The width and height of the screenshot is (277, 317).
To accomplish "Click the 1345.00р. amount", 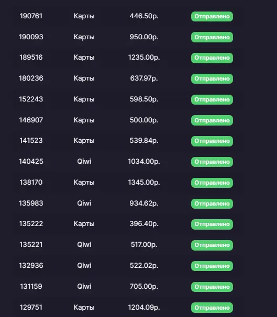I will pos(144,183).
